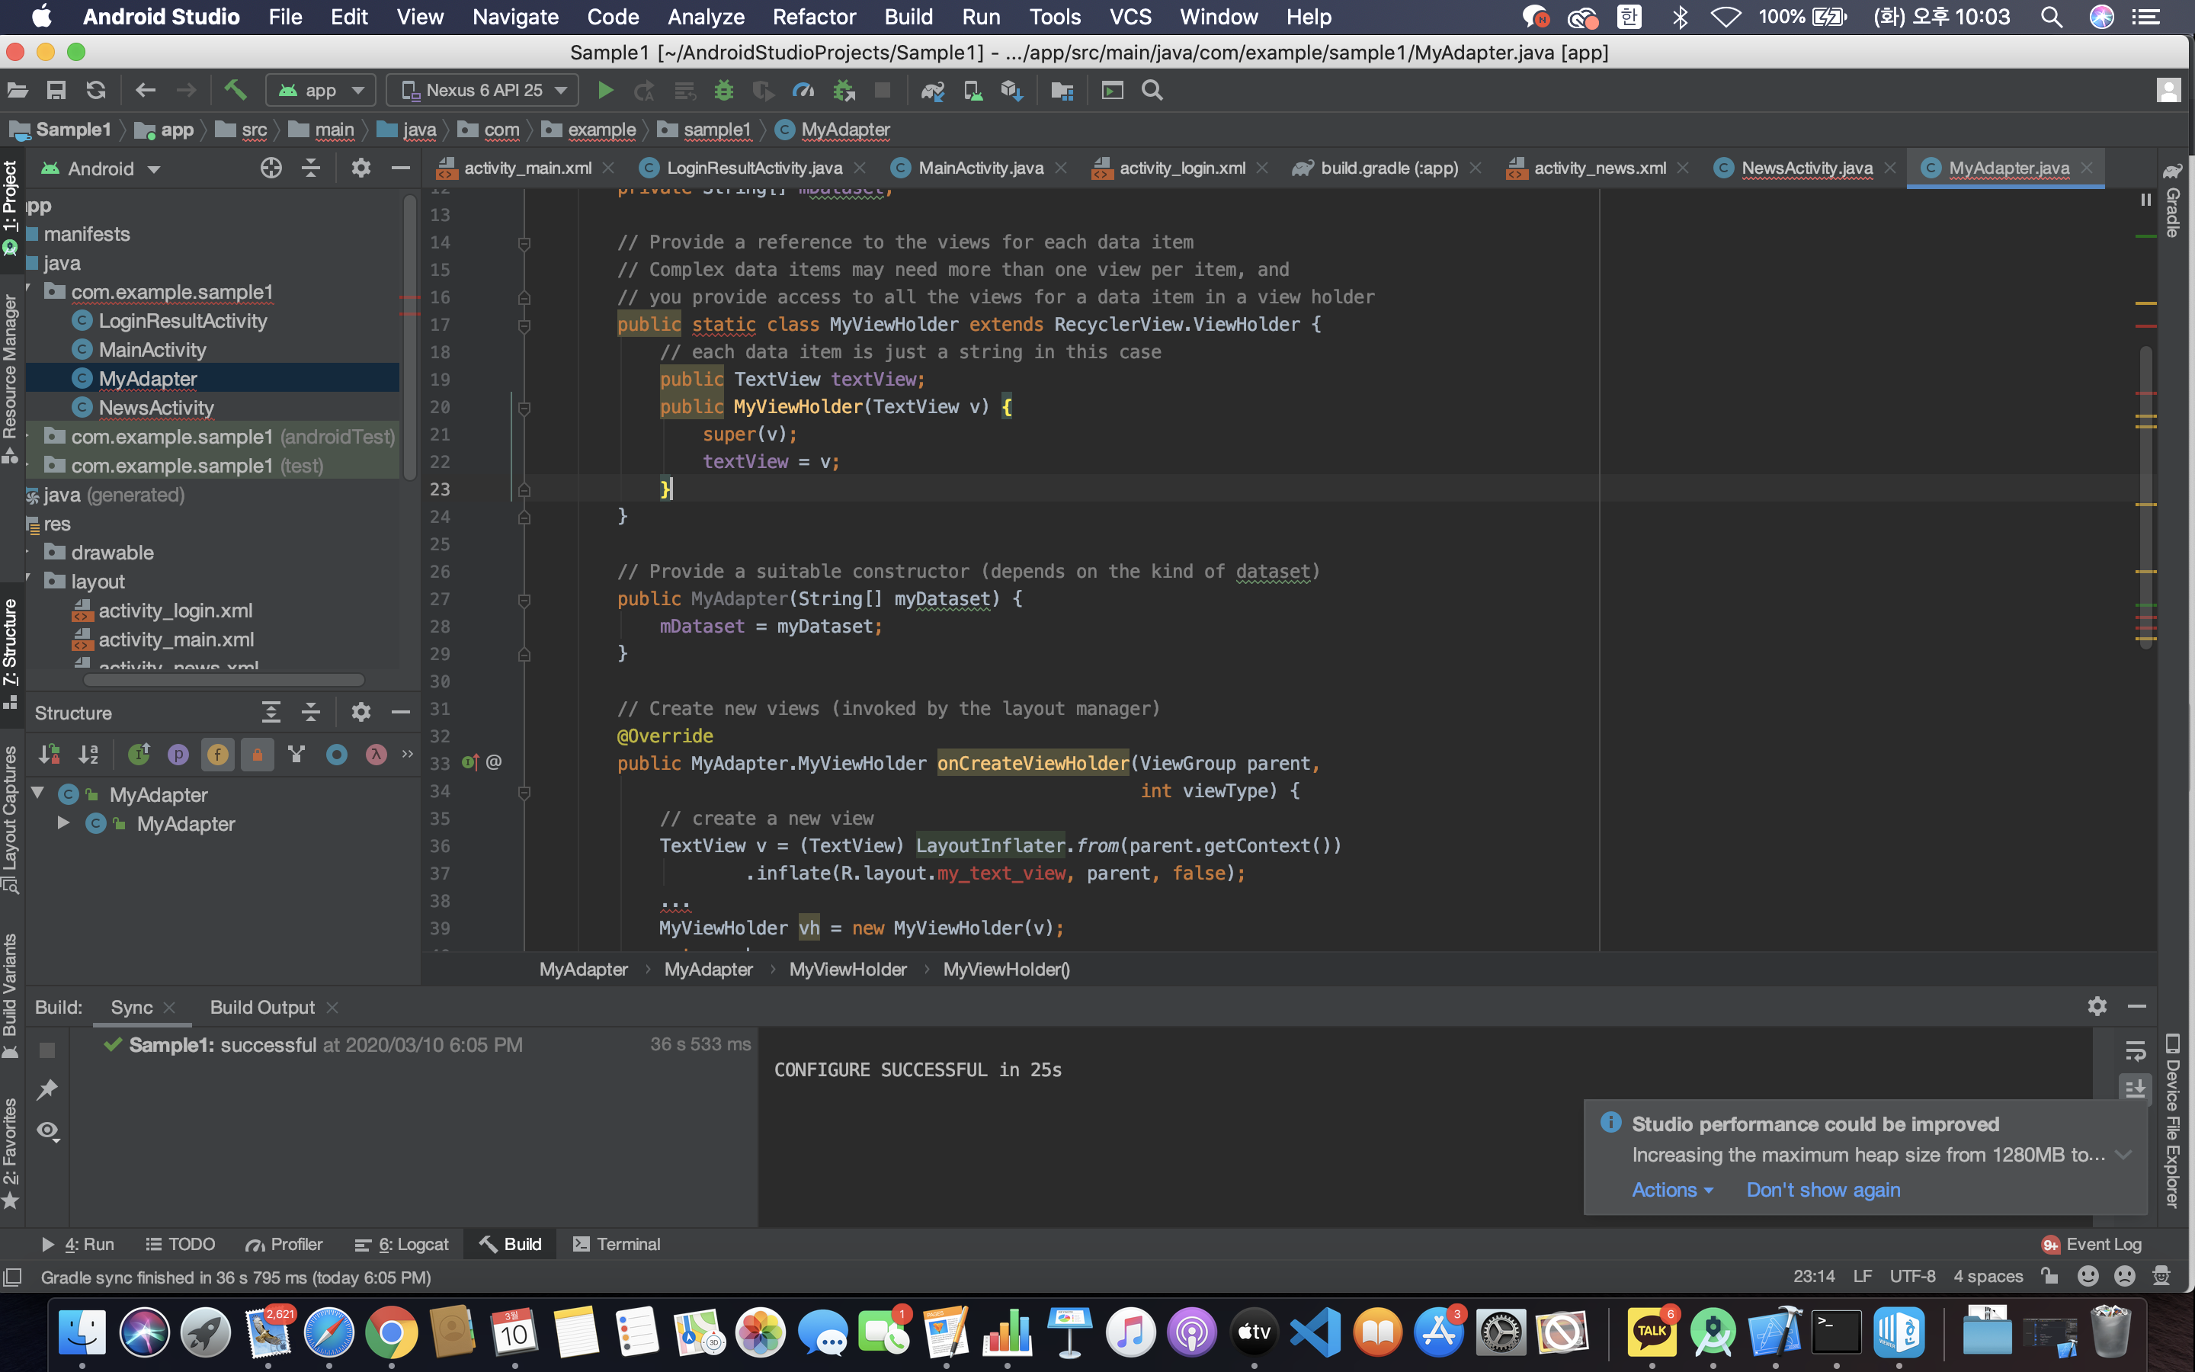Toggle Sort Alphabetically in Structure panel
The width and height of the screenshot is (2195, 1372).
coord(88,755)
